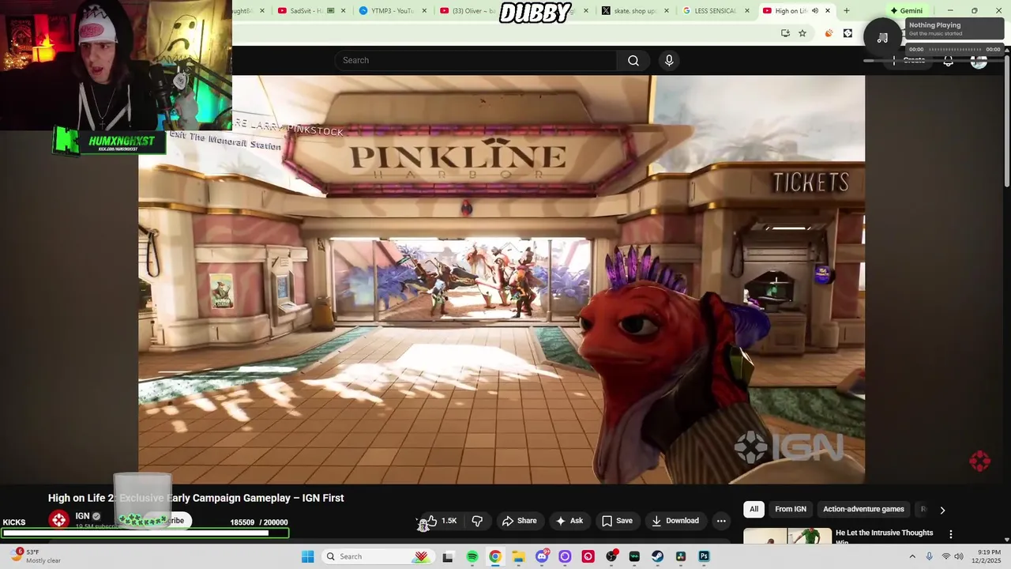Open File Explorer from the taskbar
Viewport: 1011px width, 569px height.
[x=518, y=556]
